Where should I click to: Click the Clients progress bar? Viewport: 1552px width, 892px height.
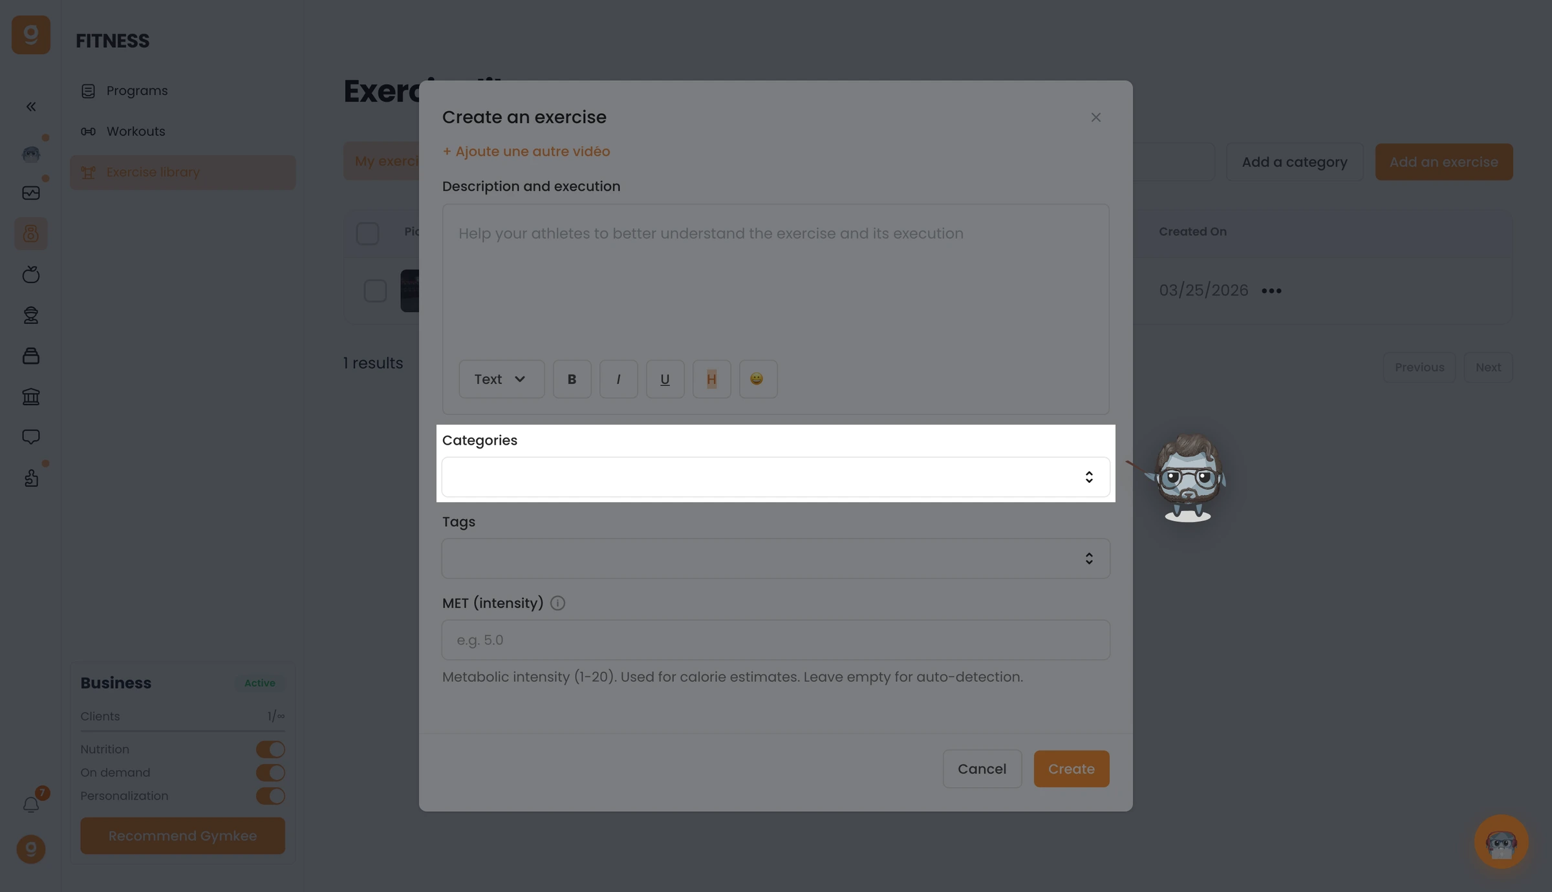coord(182,731)
